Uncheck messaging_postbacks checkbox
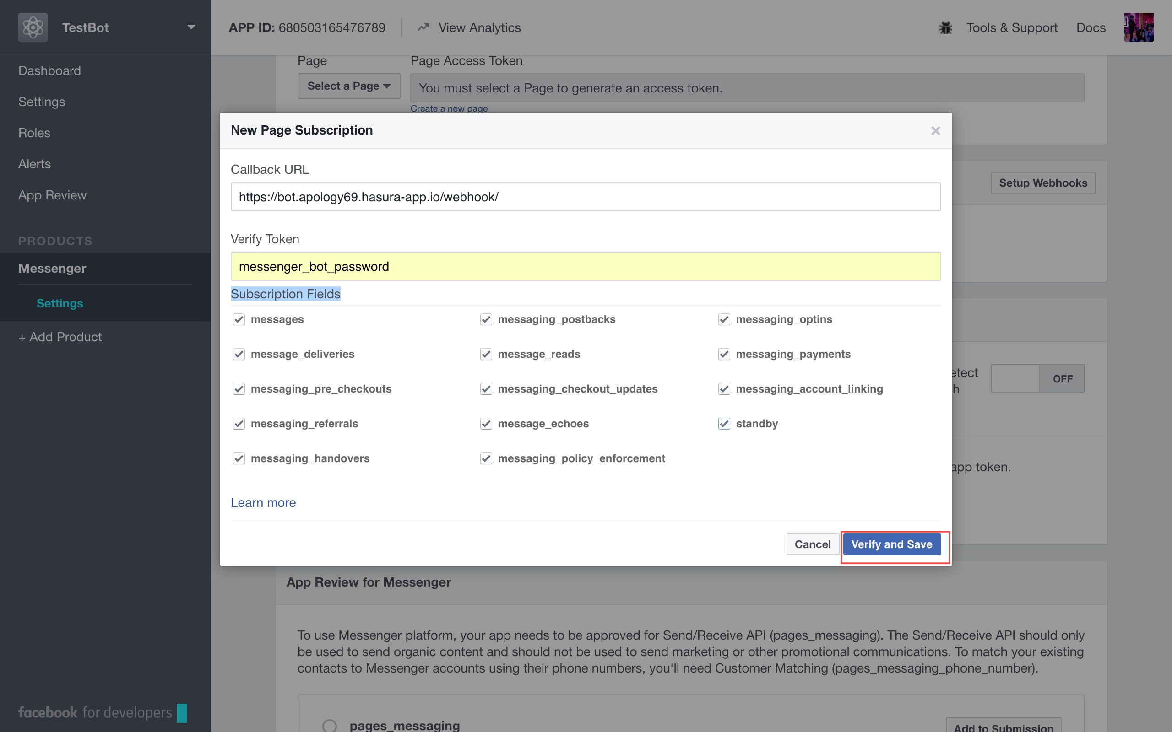The height and width of the screenshot is (732, 1172). [x=486, y=319]
